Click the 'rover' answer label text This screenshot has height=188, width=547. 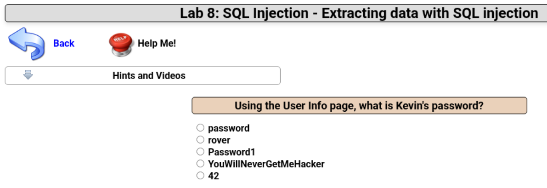pos(219,140)
